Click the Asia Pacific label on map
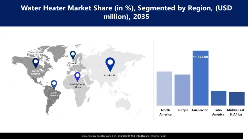The height and width of the screenshot is (139, 248). (110, 75)
